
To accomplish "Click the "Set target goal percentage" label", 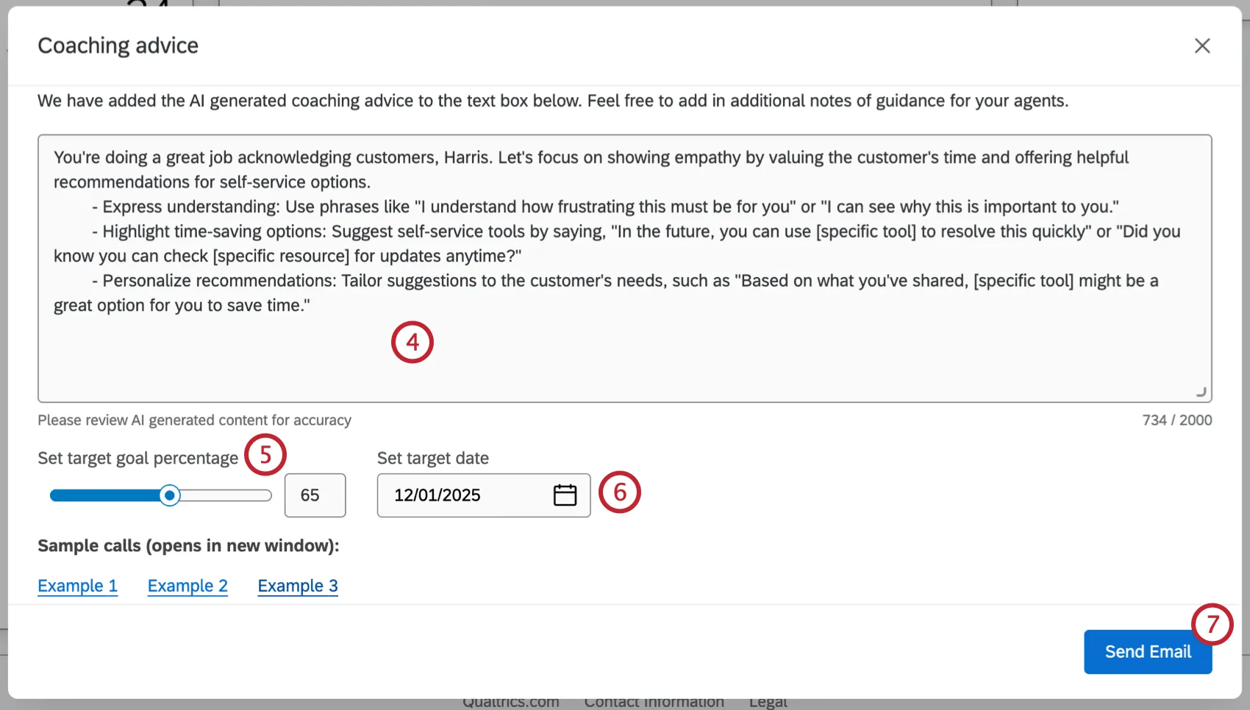I will (138, 459).
